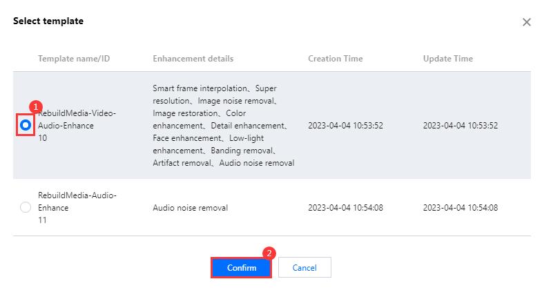The height and width of the screenshot is (288, 542).
Task: Click the red step 1 badge
Action: pos(36,107)
